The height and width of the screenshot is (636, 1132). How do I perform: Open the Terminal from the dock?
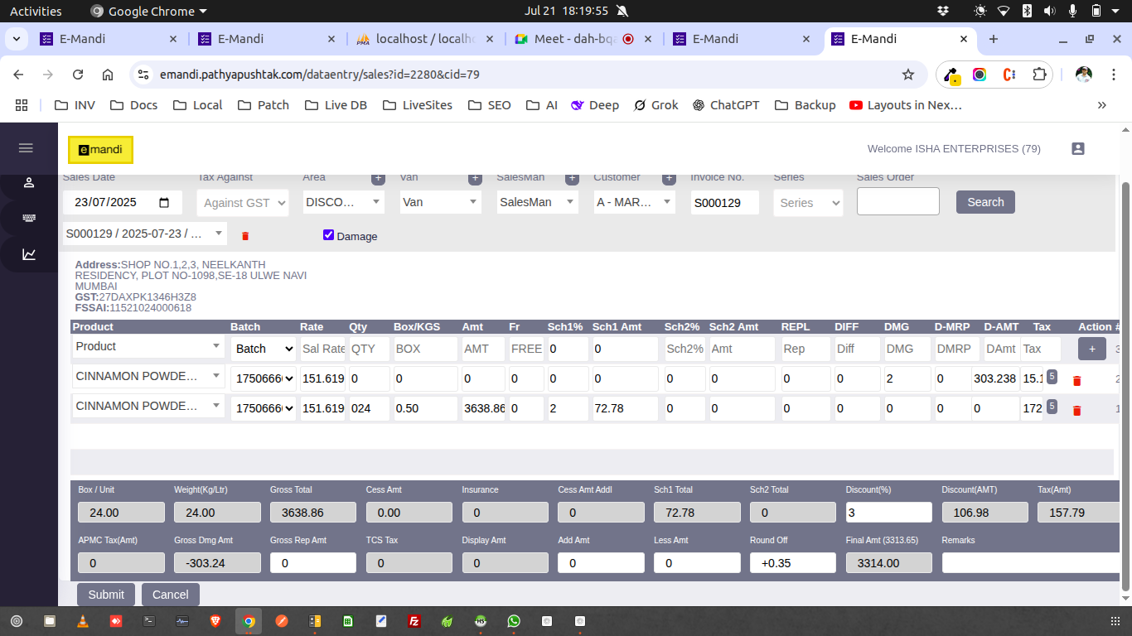[x=149, y=621]
